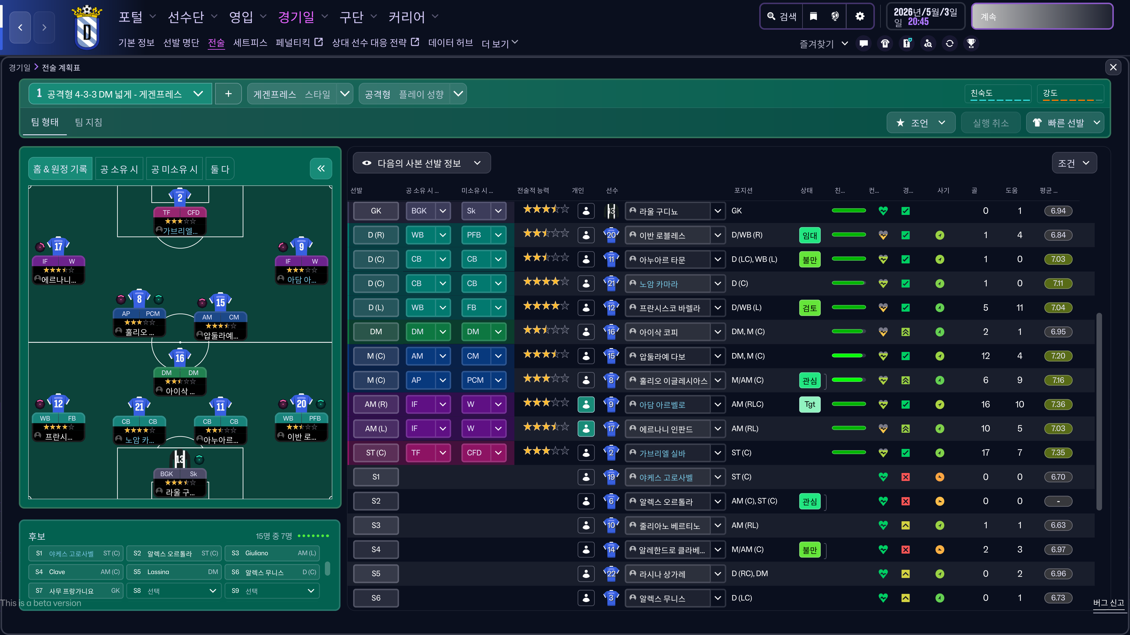The width and height of the screenshot is (1130, 635).
Task: Expand the 게겐프레스 스타일 dropdown
Action: pos(345,94)
